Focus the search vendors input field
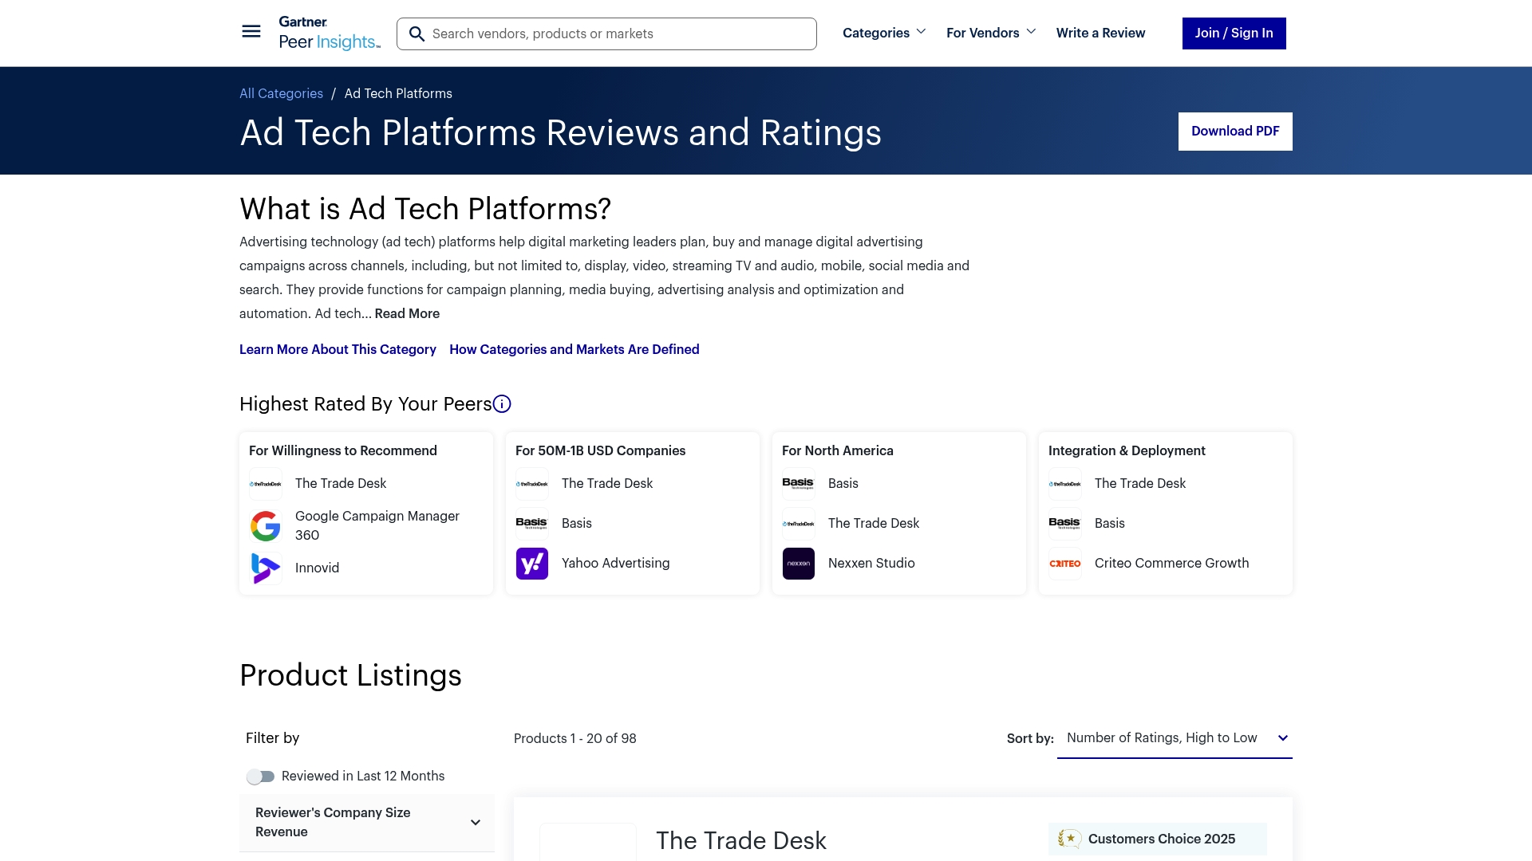This screenshot has width=1532, height=861. (x=606, y=33)
